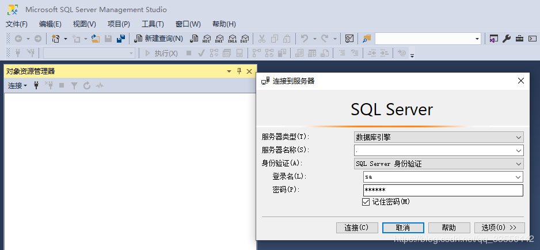Open the 文件(F) menu
Viewport: 540px width, 250px height.
[17, 24]
